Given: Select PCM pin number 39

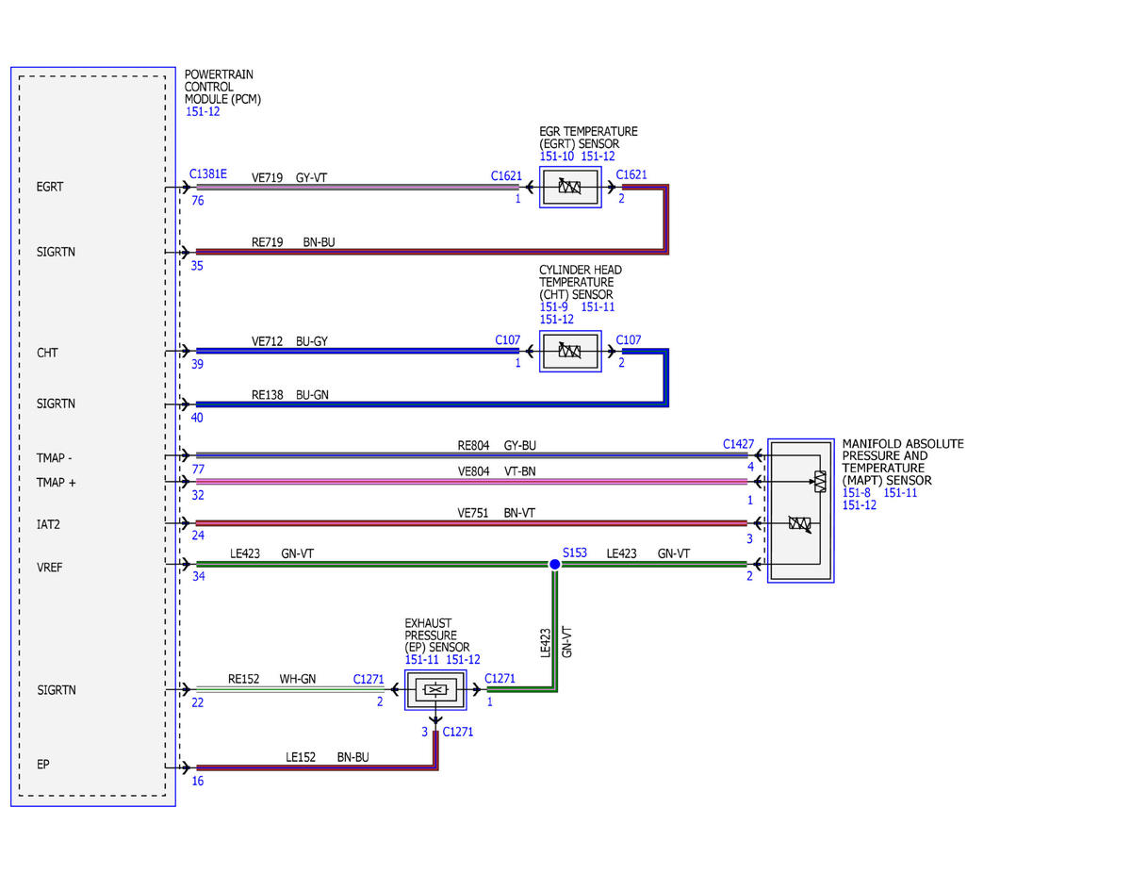Looking at the screenshot, I should [198, 364].
